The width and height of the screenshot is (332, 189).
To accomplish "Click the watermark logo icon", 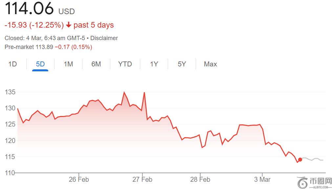I will (302, 181).
